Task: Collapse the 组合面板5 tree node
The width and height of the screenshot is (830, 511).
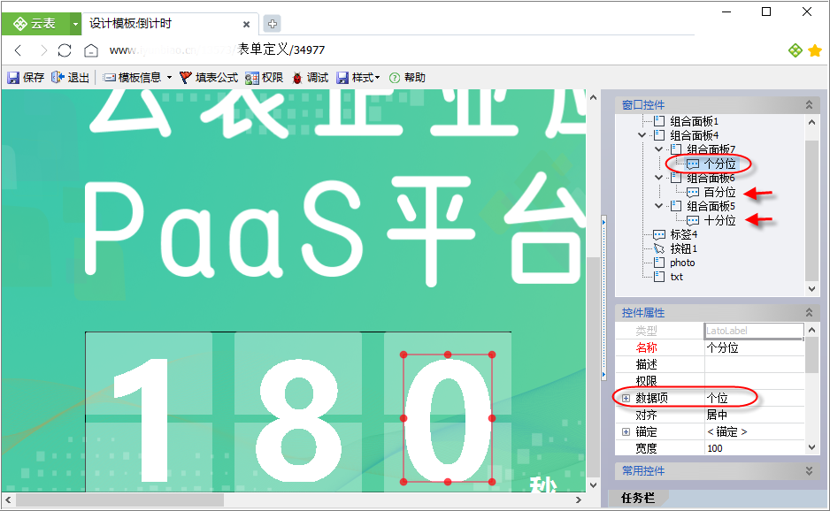Action: (659, 206)
